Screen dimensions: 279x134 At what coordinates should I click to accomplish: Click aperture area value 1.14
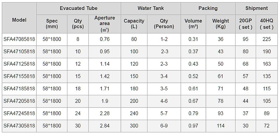[x=105, y=64]
